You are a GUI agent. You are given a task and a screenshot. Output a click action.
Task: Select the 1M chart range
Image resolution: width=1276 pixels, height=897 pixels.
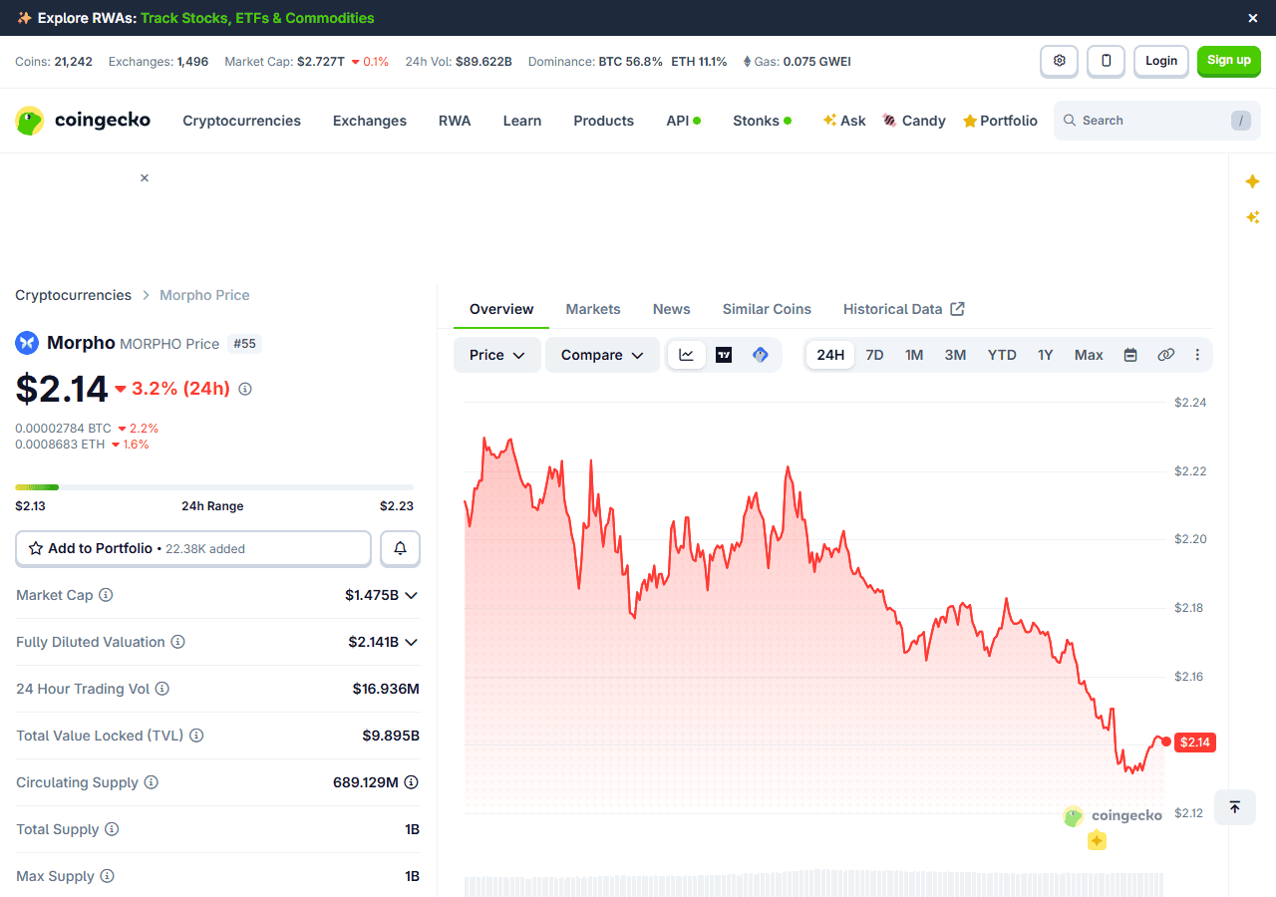(914, 355)
